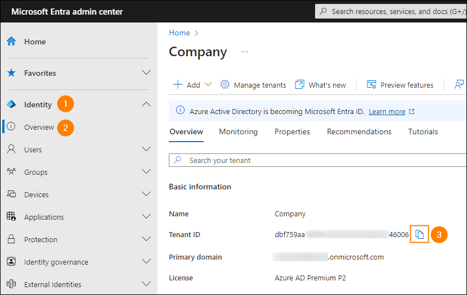Expand the External Identities chevron

(x=146, y=284)
